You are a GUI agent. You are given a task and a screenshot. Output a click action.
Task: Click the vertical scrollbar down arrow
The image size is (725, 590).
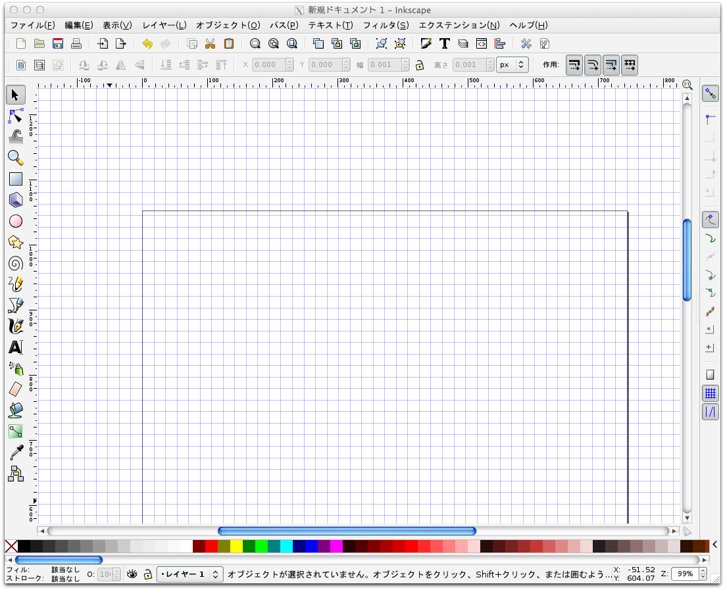tap(687, 518)
